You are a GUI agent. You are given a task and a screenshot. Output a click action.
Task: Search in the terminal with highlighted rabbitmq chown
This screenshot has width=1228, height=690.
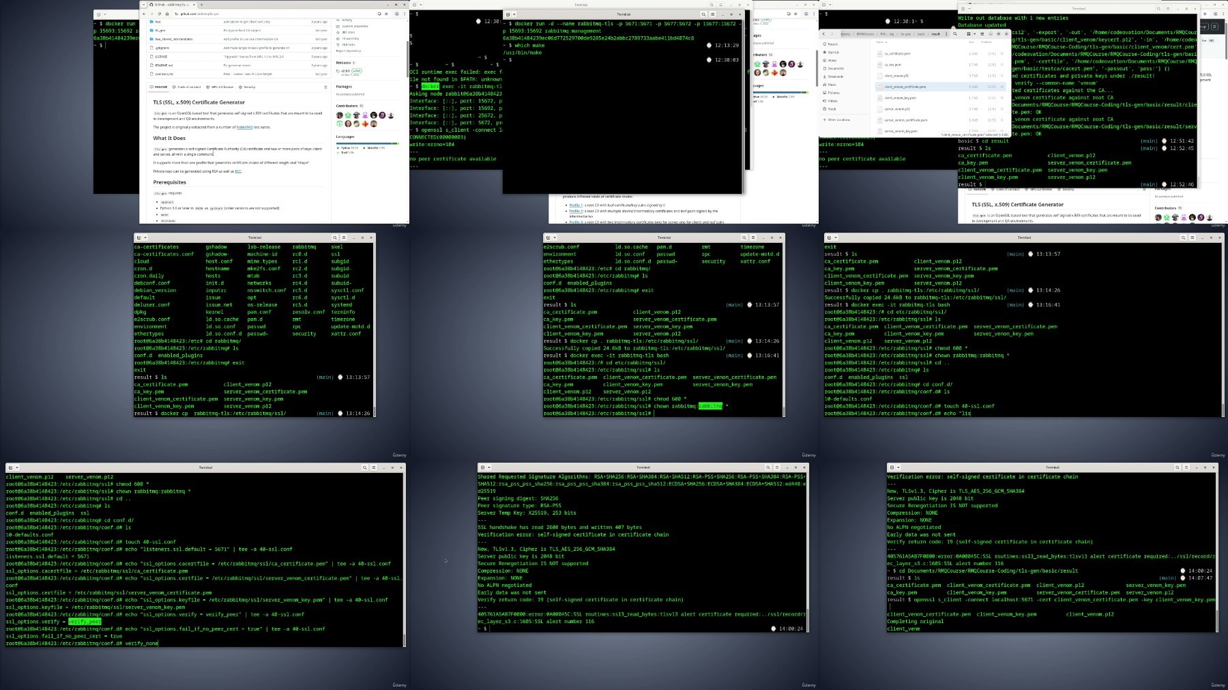coord(744,238)
